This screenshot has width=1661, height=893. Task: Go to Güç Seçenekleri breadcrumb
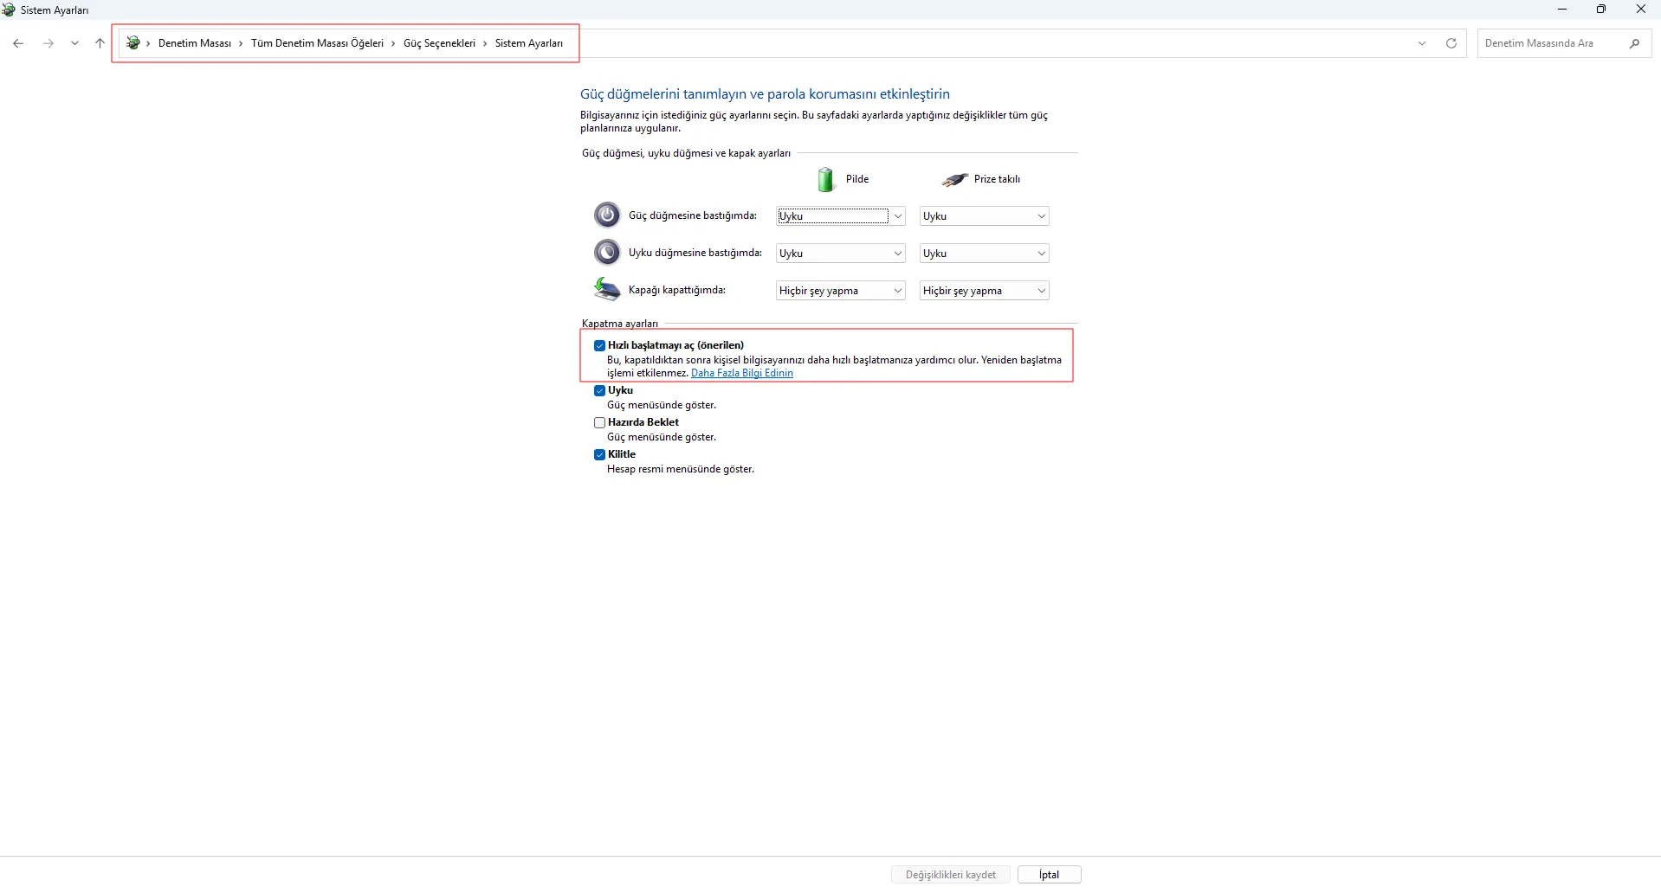(439, 43)
